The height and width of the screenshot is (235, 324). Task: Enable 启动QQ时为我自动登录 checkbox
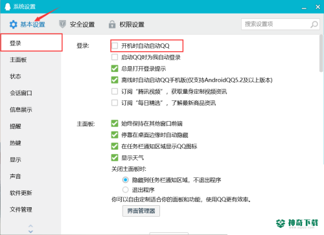tap(115, 57)
